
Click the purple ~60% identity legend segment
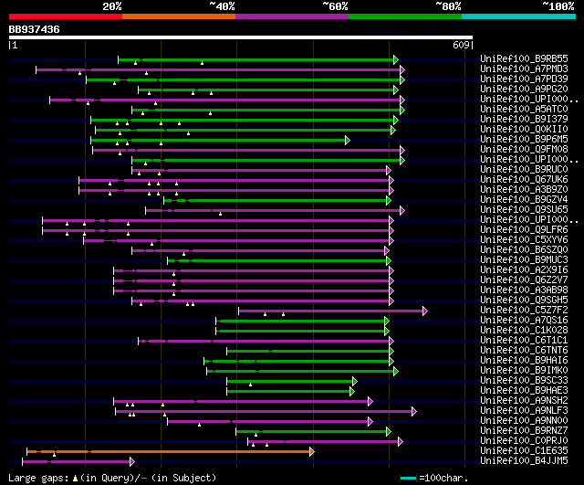click(x=292, y=16)
